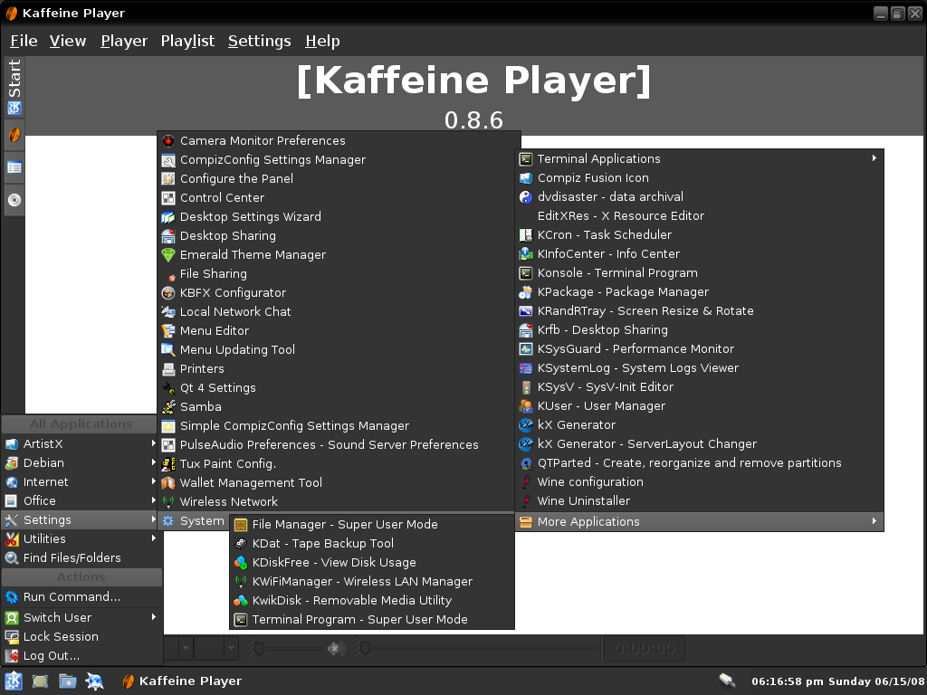
Task: Expand the Switch User submenu
Action: click(81, 617)
